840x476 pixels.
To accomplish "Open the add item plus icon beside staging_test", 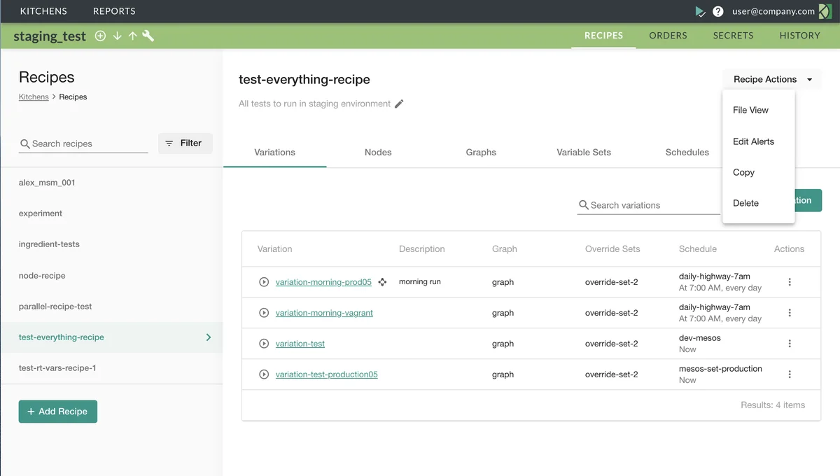I will (99, 36).
